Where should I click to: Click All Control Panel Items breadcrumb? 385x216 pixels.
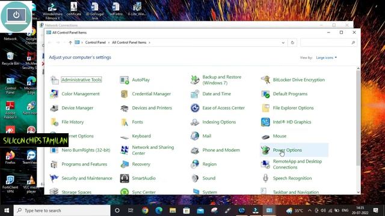coord(129,43)
